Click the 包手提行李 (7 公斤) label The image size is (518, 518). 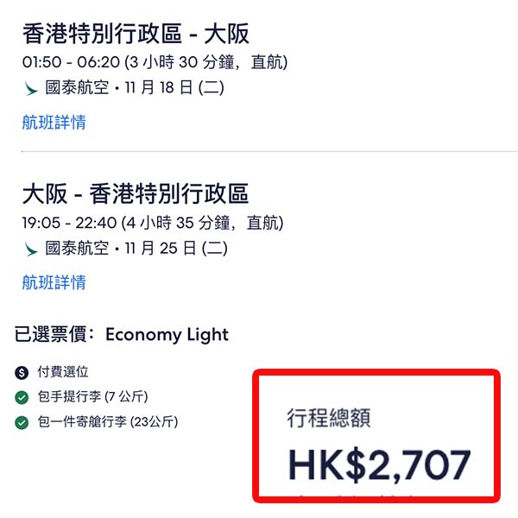(x=93, y=398)
